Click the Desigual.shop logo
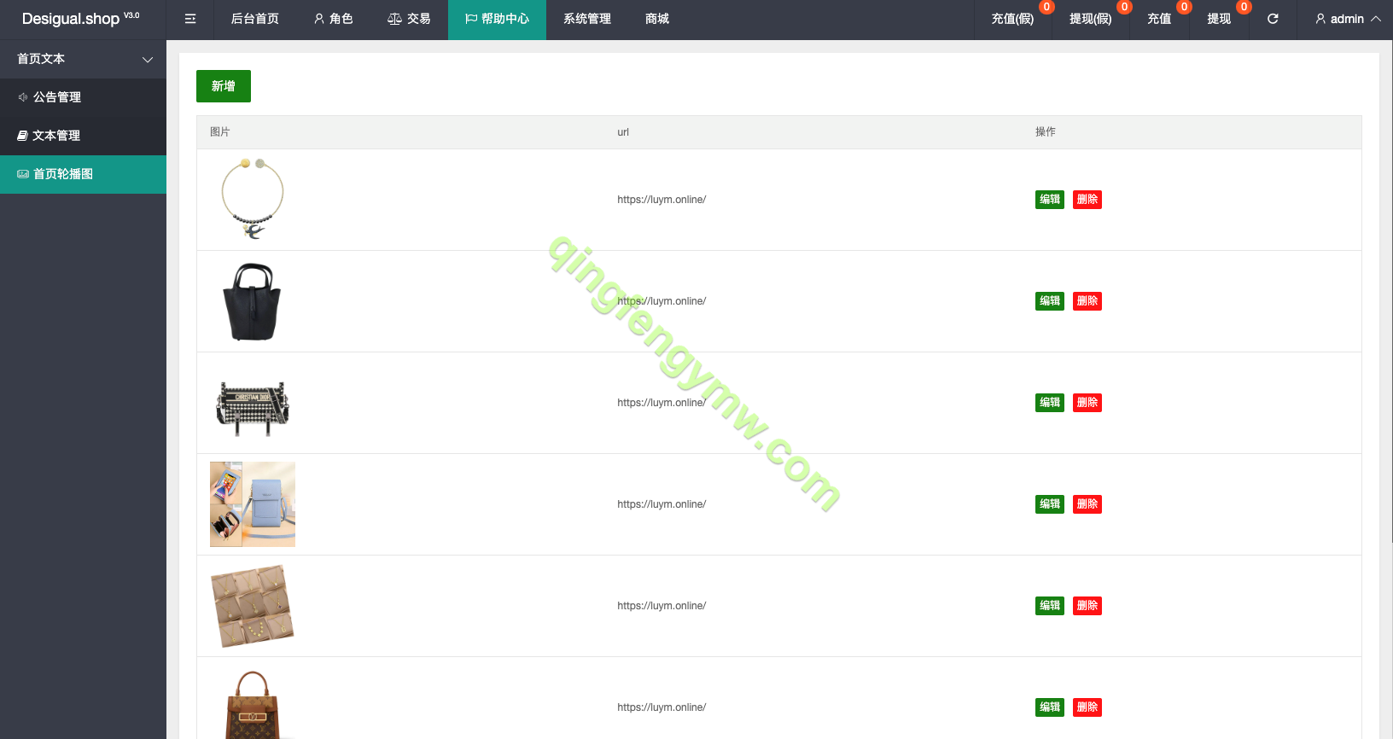Viewport: 1393px width, 739px height. (80, 18)
